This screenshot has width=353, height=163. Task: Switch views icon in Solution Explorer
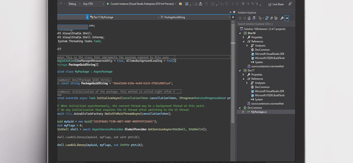(x=254, y=18)
